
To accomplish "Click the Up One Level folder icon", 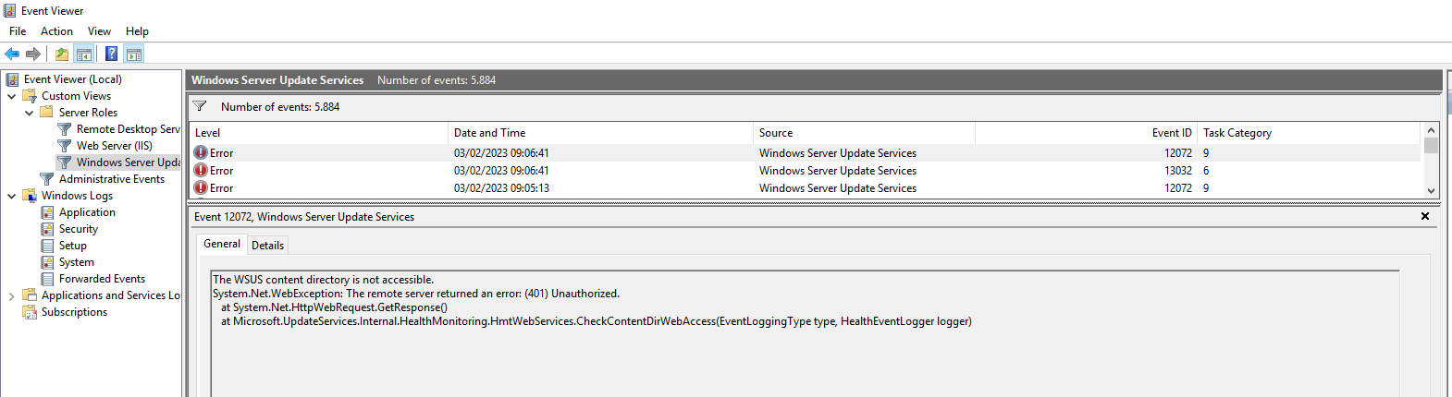I will tap(61, 54).
